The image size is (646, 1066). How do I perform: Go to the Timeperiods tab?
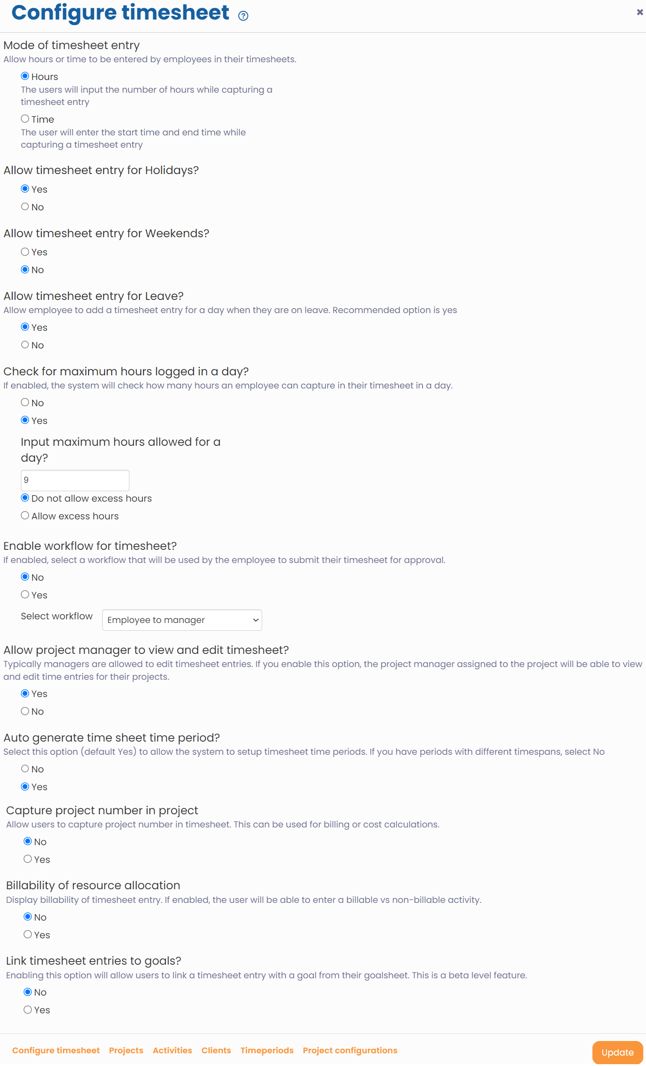(x=267, y=1051)
